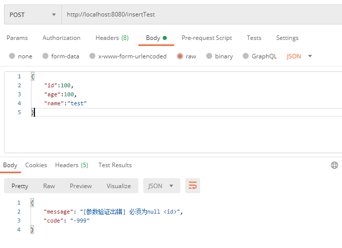Open the response Cookies tab
This screenshot has height=248, width=342.
[36, 165]
